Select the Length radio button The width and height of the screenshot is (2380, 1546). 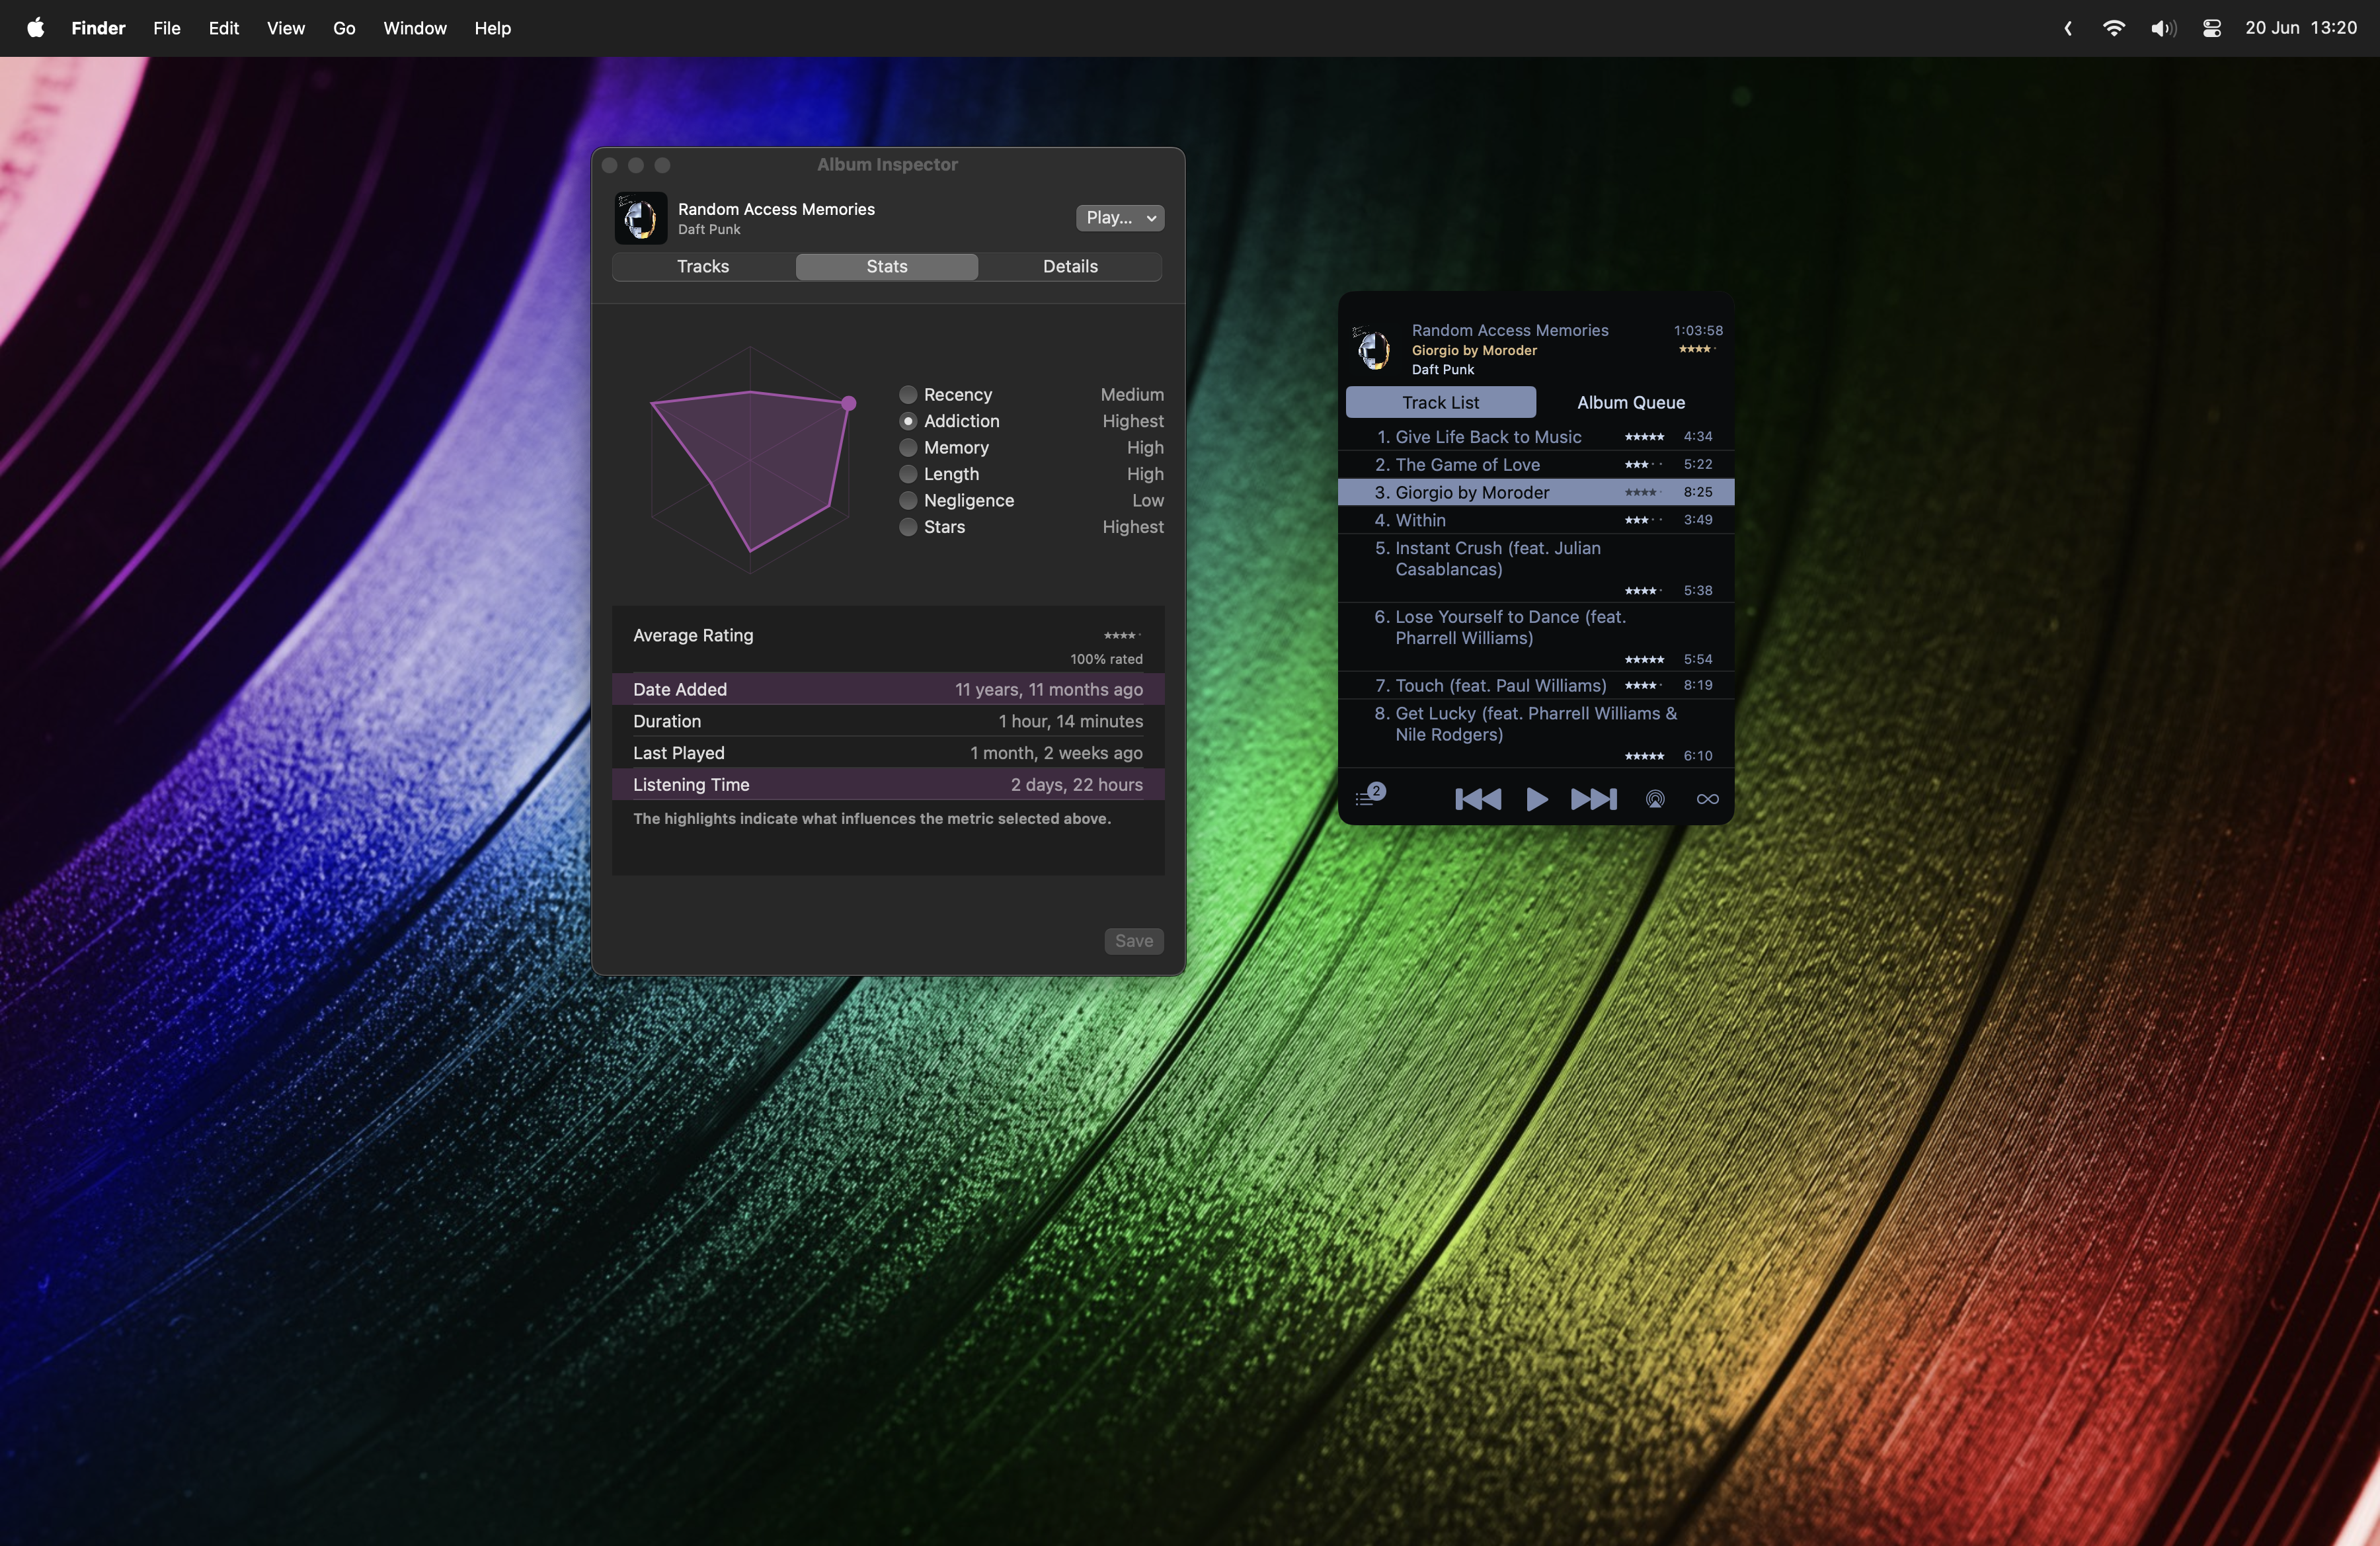(908, 474)
